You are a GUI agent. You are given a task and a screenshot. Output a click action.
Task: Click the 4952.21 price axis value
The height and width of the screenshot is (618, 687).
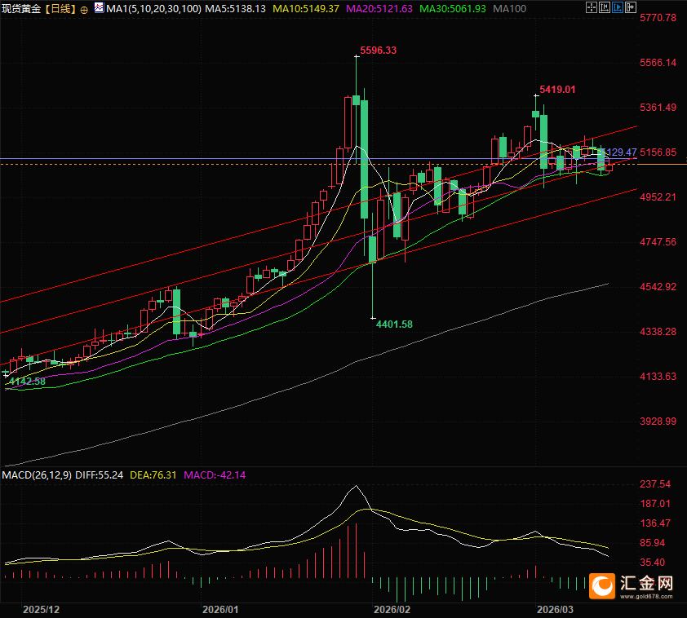click(658, 197)
